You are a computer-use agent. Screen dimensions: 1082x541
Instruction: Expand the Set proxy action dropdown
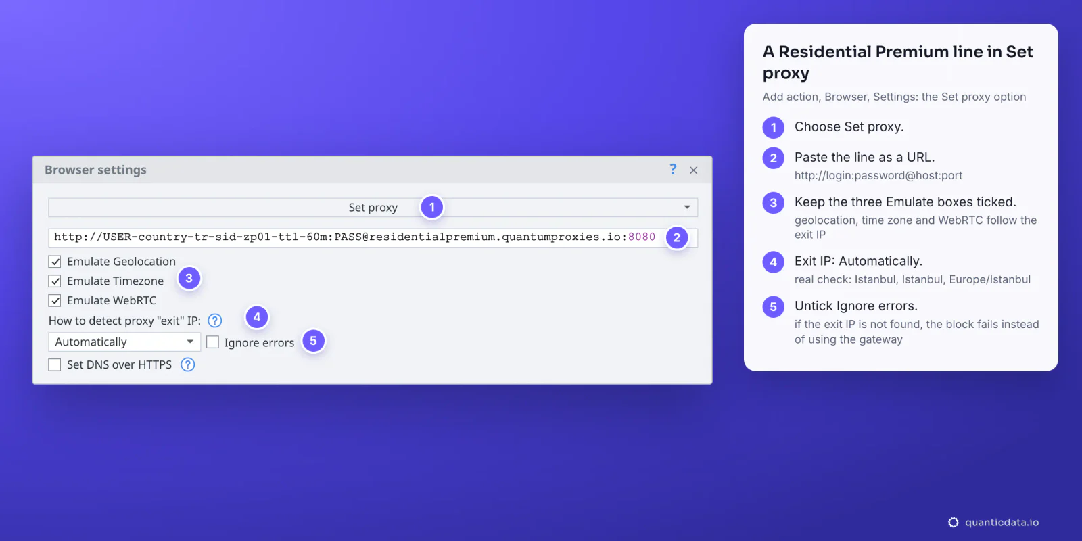point(373,208)
